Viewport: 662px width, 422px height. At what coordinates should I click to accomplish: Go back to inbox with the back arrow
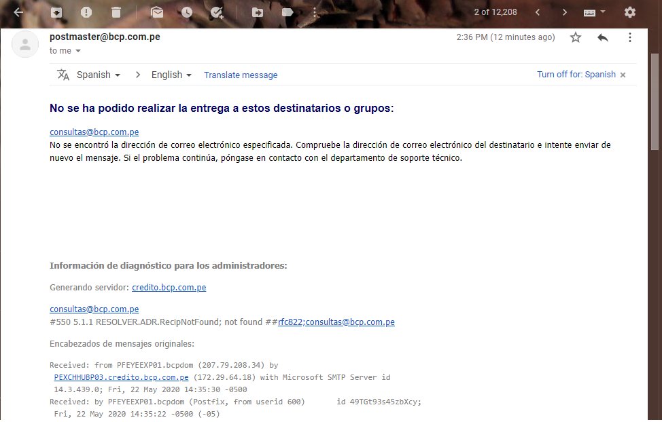pyautogui.click(x=18, y=12)
